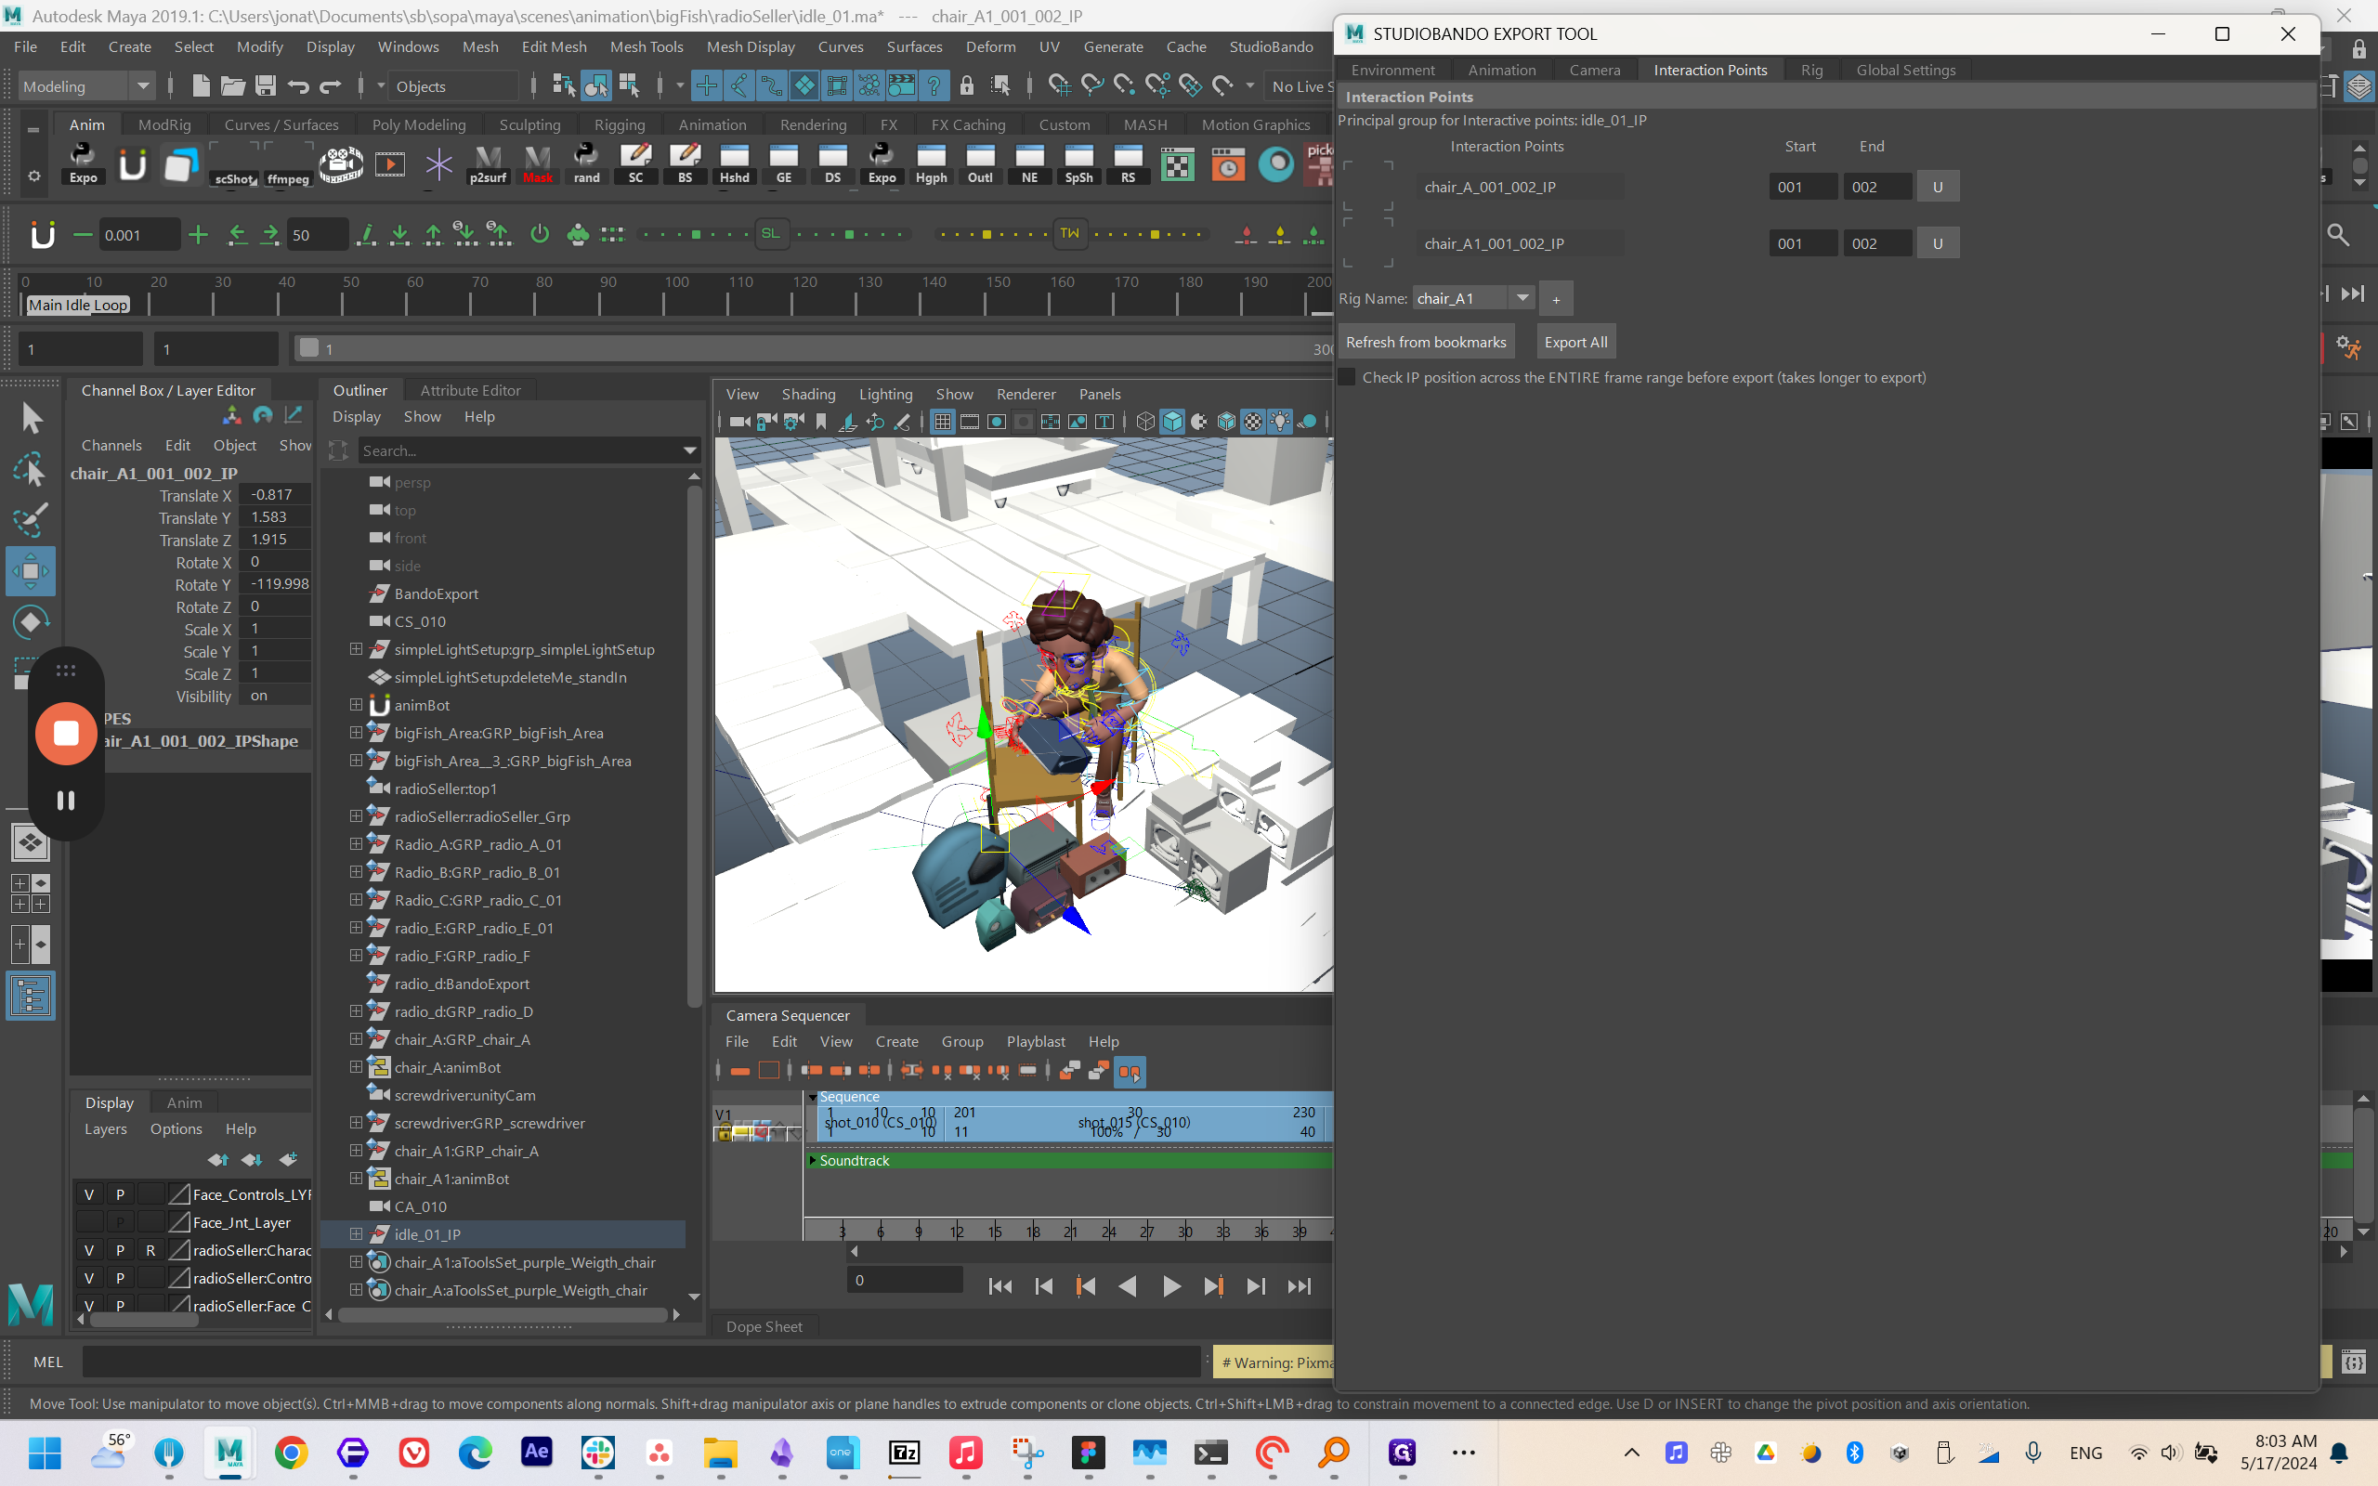Toggle R column on radioSeller:Charac layer
Image resolution: width=2378 pixels, height=1486 pixels.
coord(150,1250)
